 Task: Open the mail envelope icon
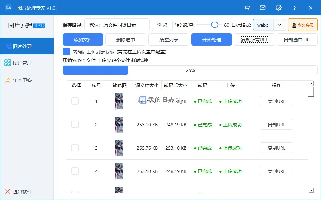pos(263,8)
